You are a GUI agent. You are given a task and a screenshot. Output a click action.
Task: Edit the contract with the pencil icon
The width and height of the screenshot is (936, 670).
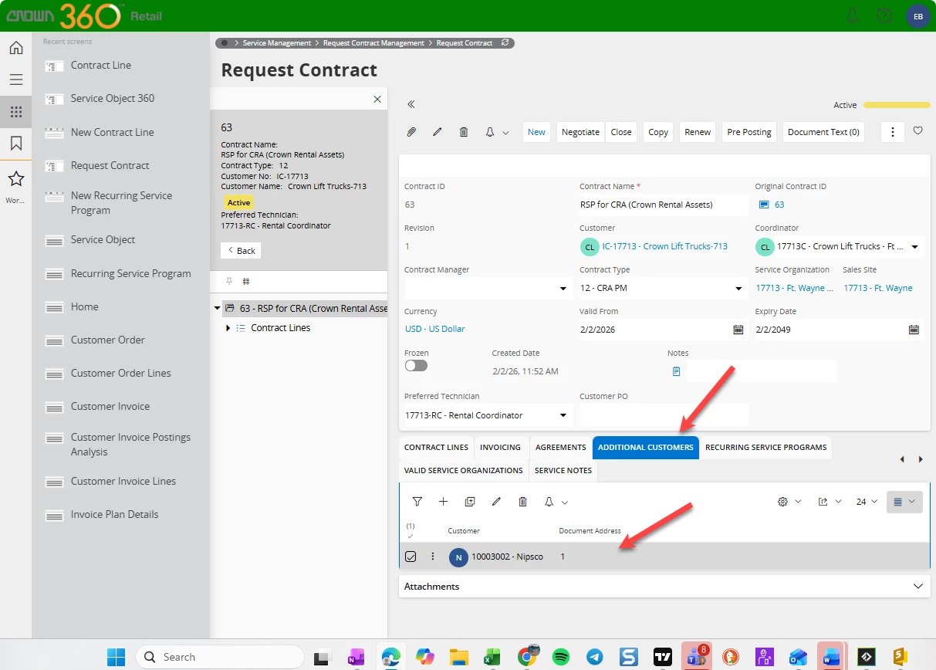point(438,132)
